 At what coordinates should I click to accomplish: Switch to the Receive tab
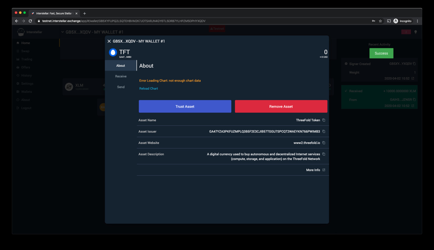coord(121,76)
